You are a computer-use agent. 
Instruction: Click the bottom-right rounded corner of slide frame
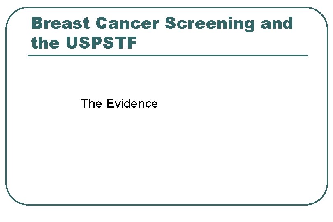tap(321, 199)
